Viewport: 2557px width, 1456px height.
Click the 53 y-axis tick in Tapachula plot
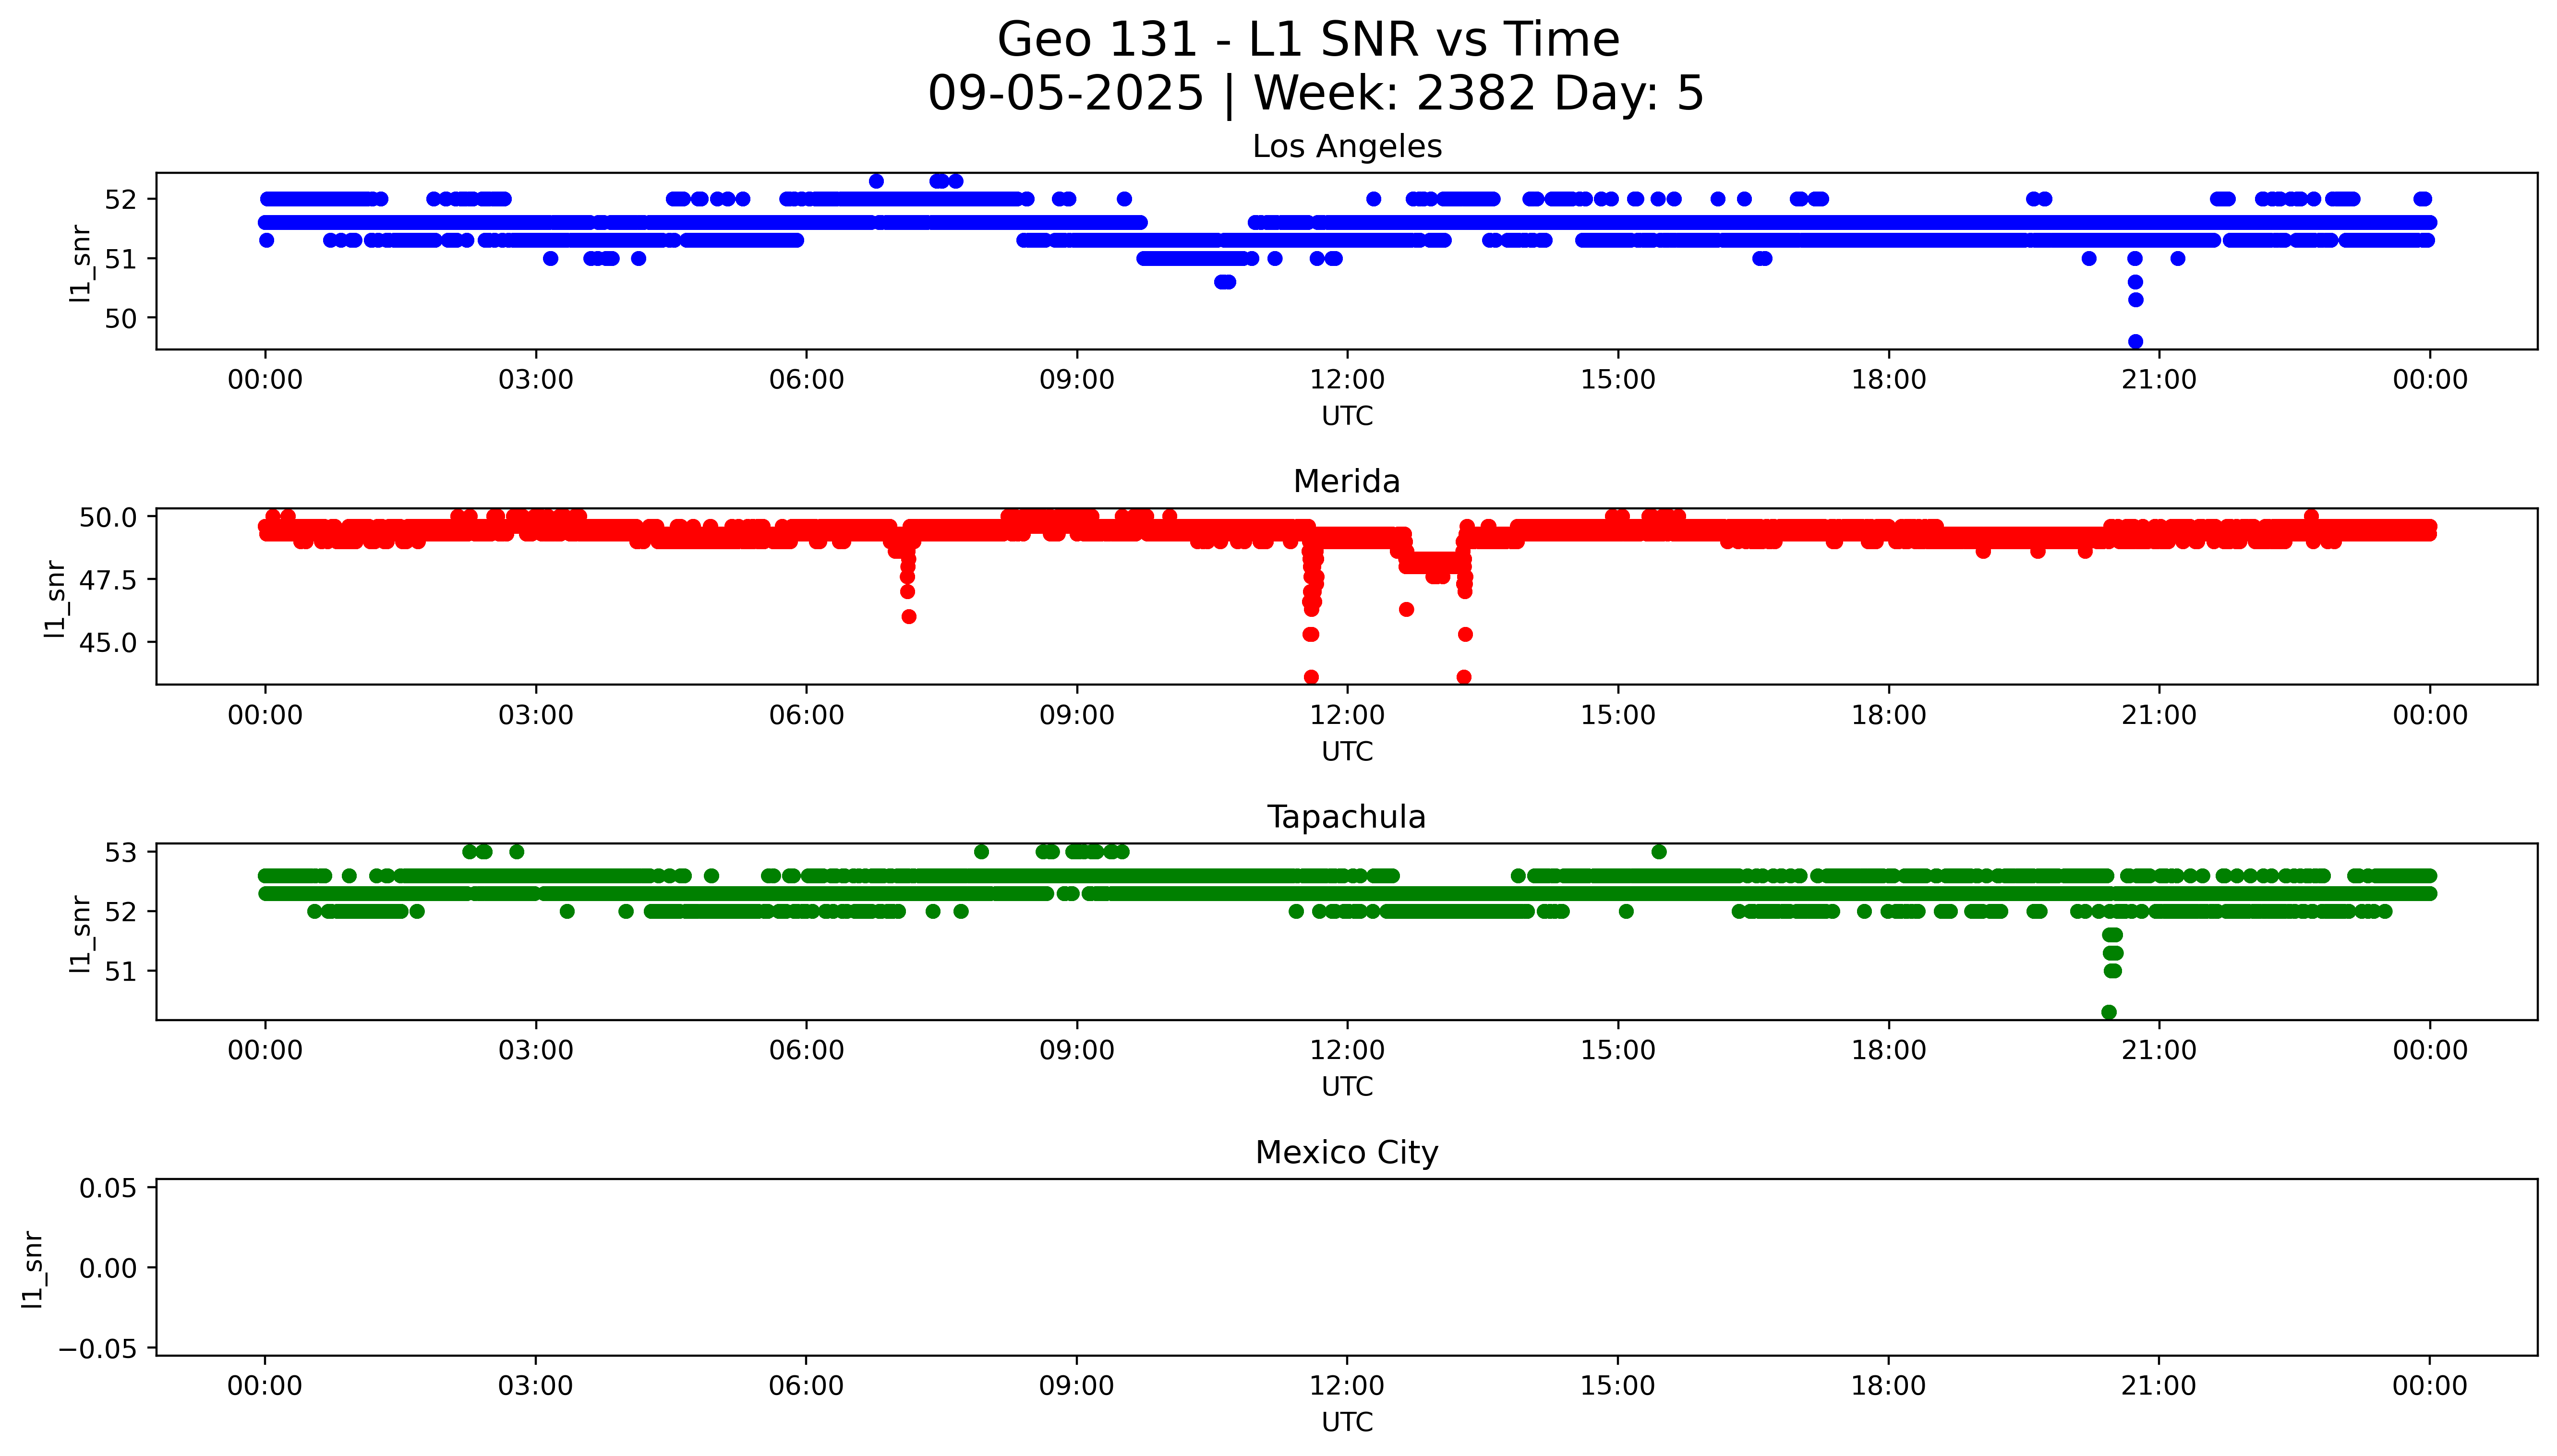coord(120,852)
